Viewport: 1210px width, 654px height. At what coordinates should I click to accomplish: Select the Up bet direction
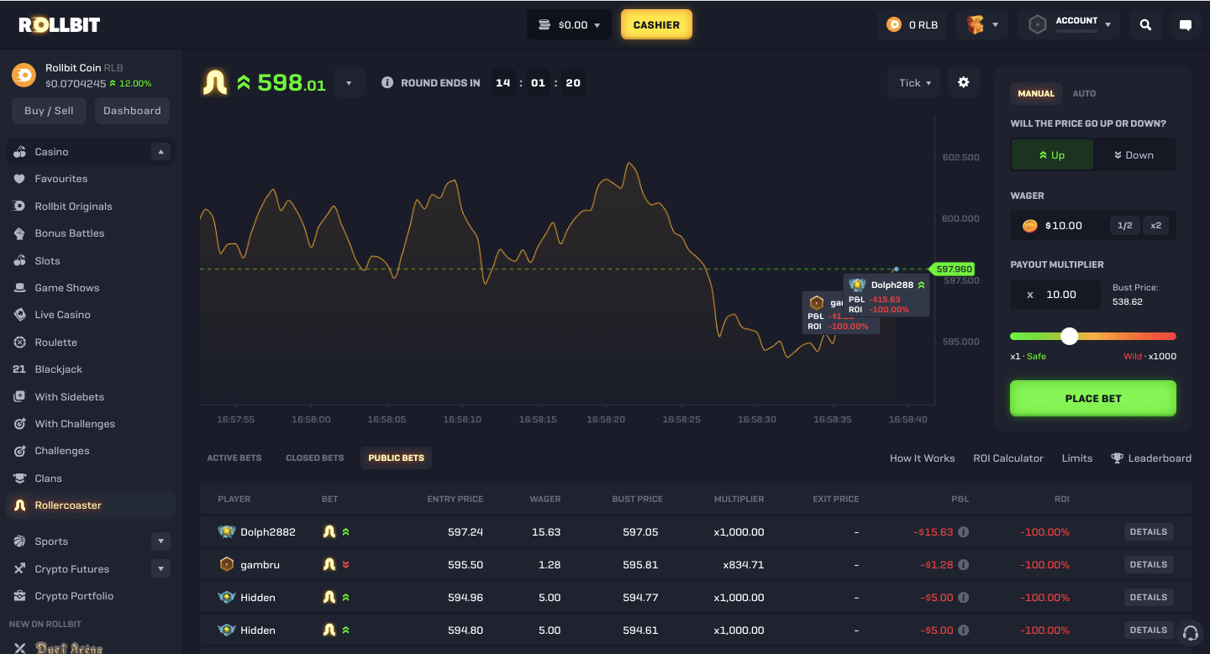point(1052,154)
